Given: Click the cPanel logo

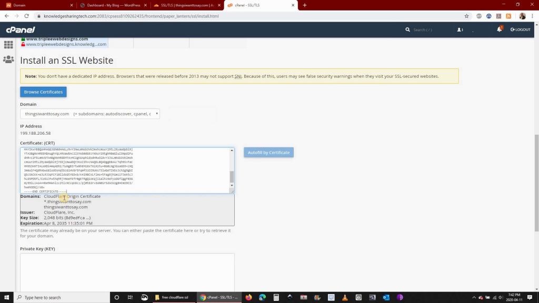Looking at the screenshot, I should point(21,30).
